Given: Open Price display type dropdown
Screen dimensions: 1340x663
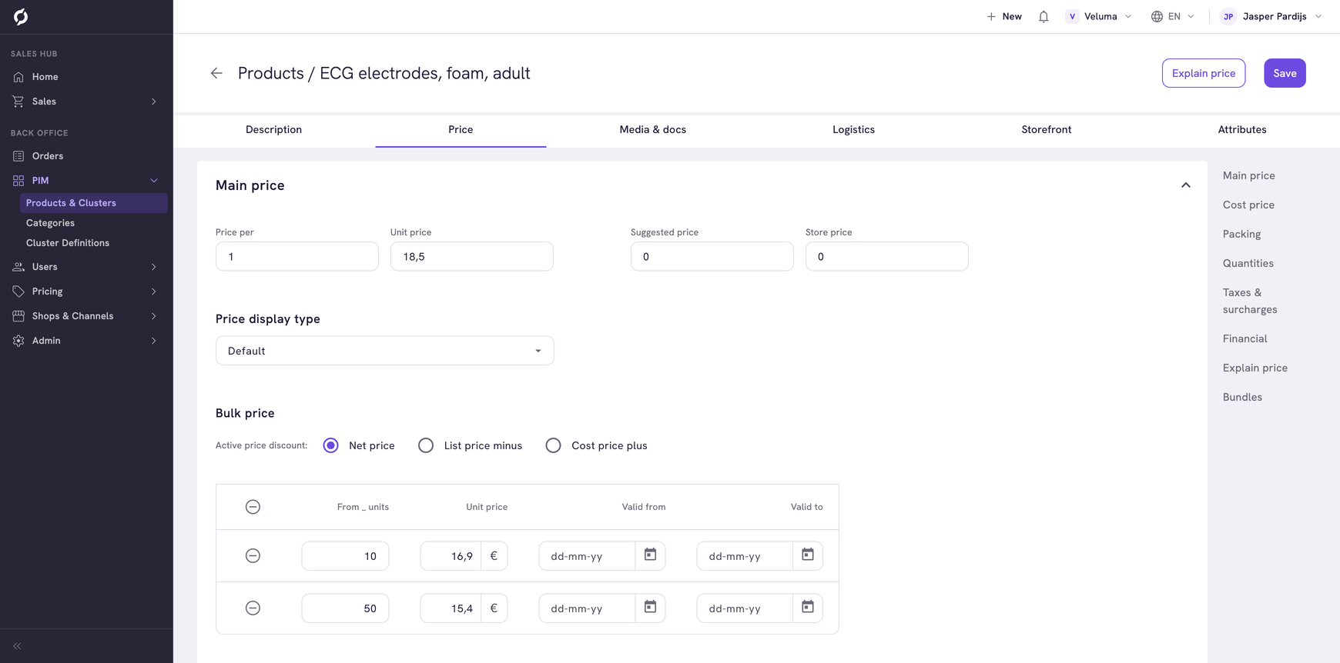Looking at the screenshot, I should click(385, 351).
